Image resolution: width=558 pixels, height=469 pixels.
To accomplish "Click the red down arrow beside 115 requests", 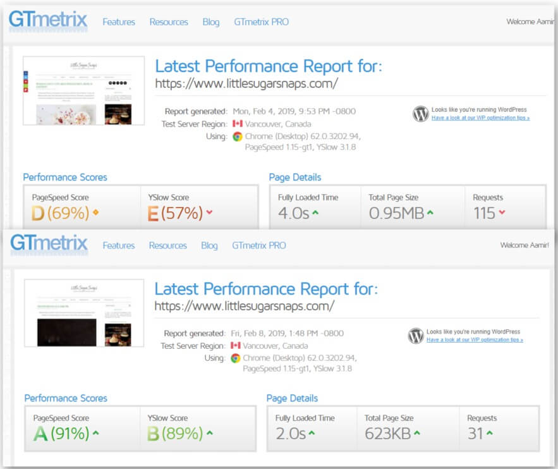I will click(x=502, y=212).
